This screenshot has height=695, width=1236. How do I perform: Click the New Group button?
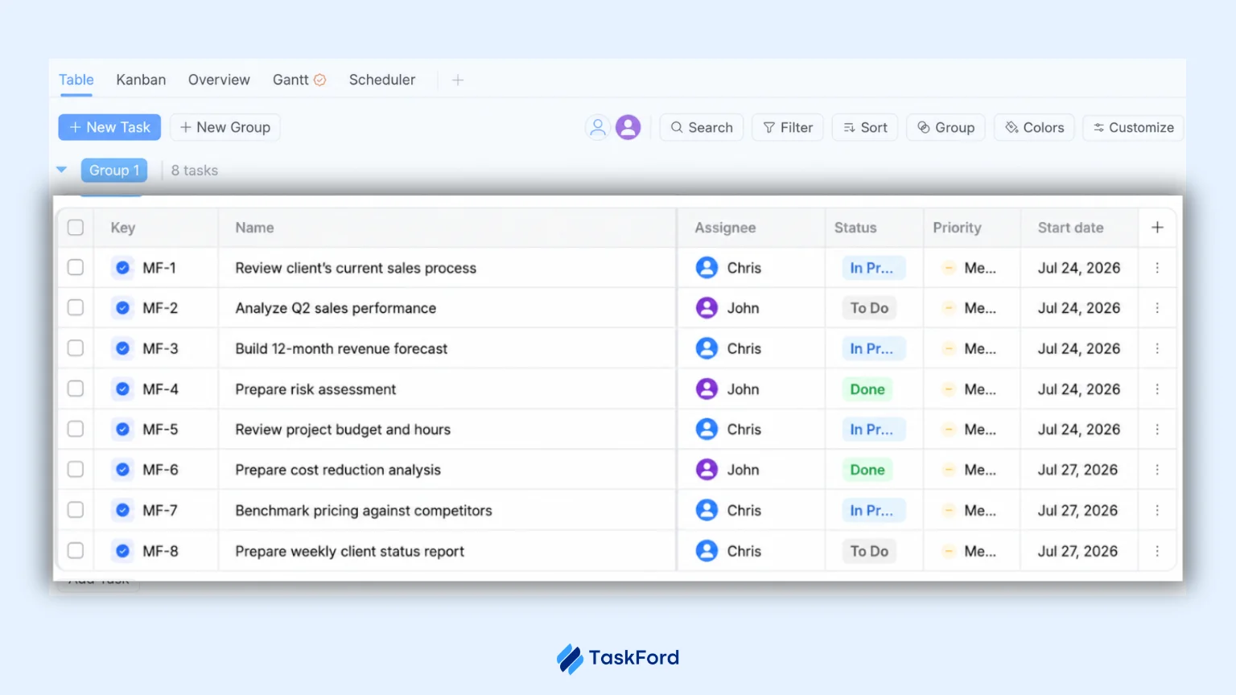(225, 127)
